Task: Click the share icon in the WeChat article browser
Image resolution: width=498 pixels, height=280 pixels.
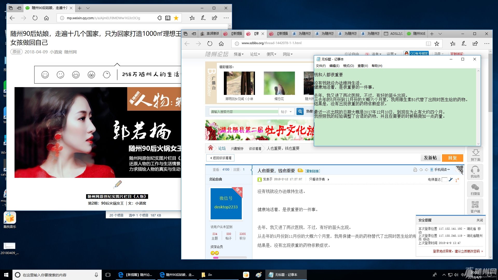Action: [x=215, y=18]
